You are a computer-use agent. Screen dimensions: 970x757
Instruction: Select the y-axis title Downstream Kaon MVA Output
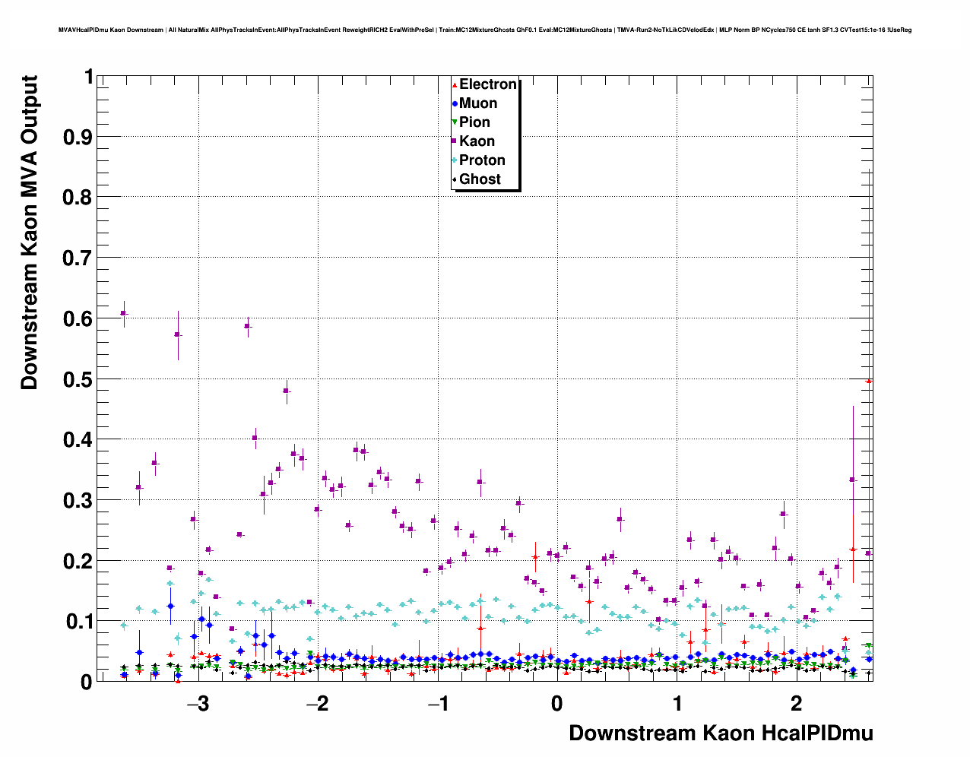click(x=30, y=233)
